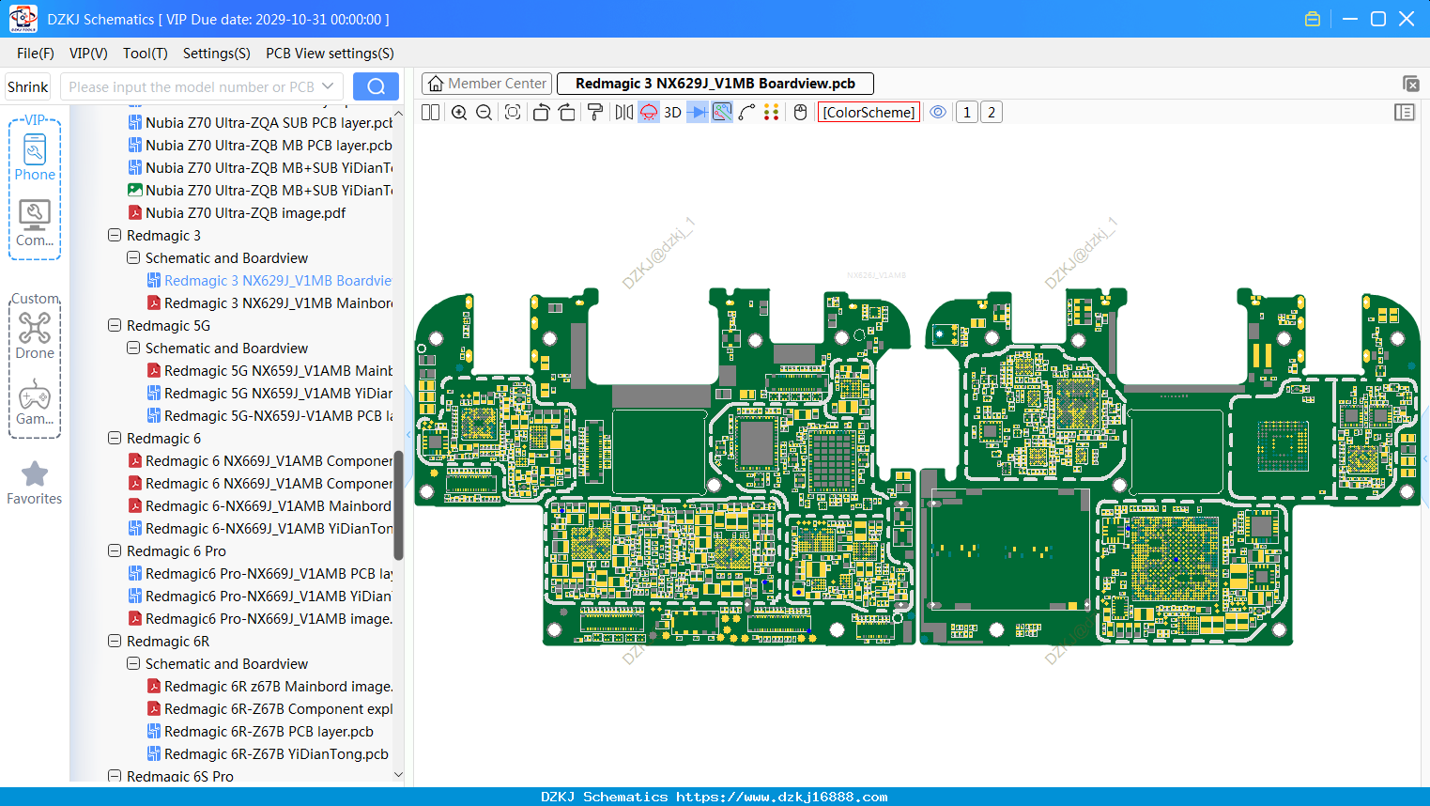
Task: Open the File(F) menu
Action: [x=36, y=54]
